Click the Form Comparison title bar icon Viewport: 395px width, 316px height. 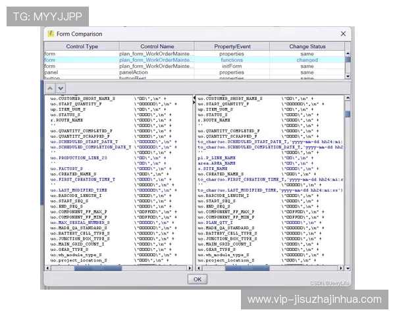click(x=50, y=34)
